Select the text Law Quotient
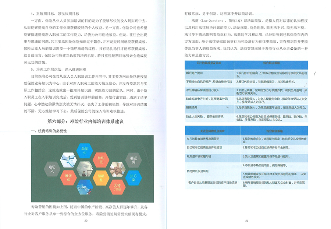The width and height of the screenshot is (331, 229). coord(212,21)
